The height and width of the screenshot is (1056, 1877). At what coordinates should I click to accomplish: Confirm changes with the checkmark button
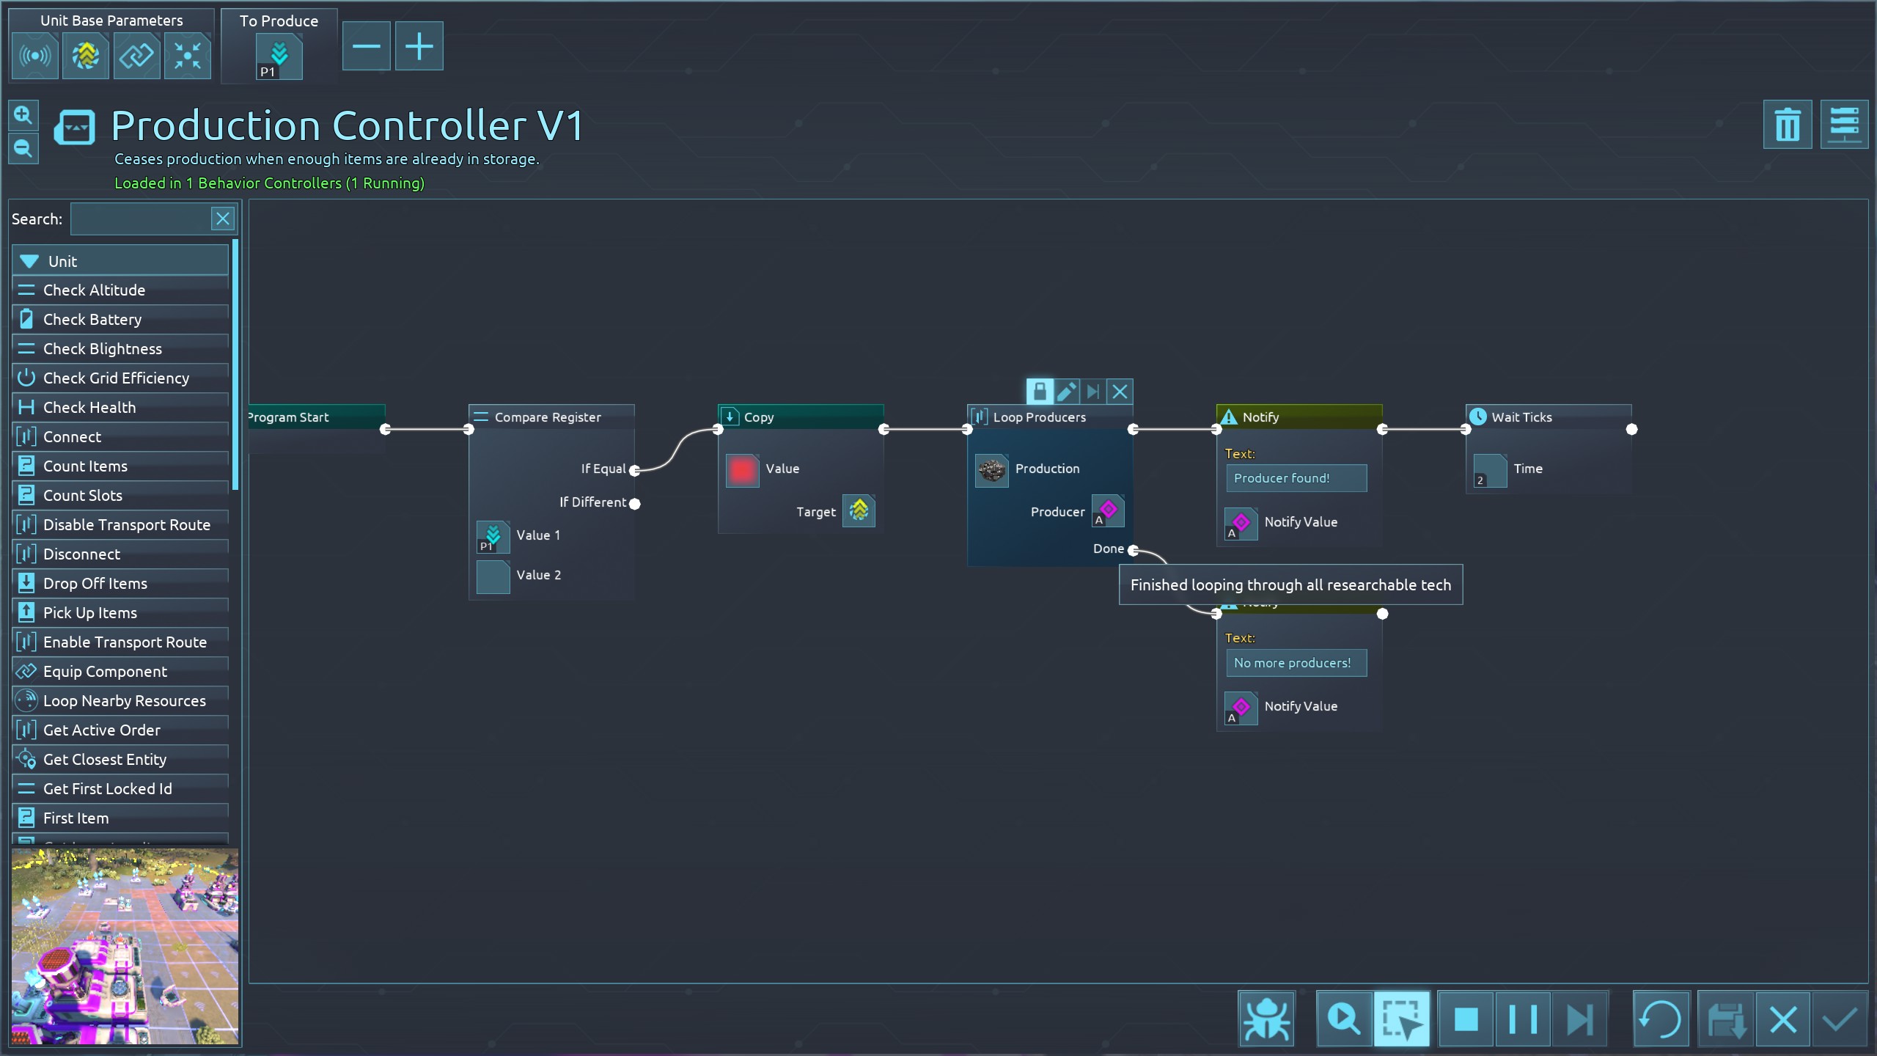[x=1840, y=1019]
